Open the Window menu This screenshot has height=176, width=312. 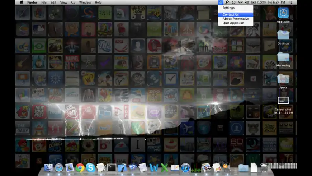(85, 3)
